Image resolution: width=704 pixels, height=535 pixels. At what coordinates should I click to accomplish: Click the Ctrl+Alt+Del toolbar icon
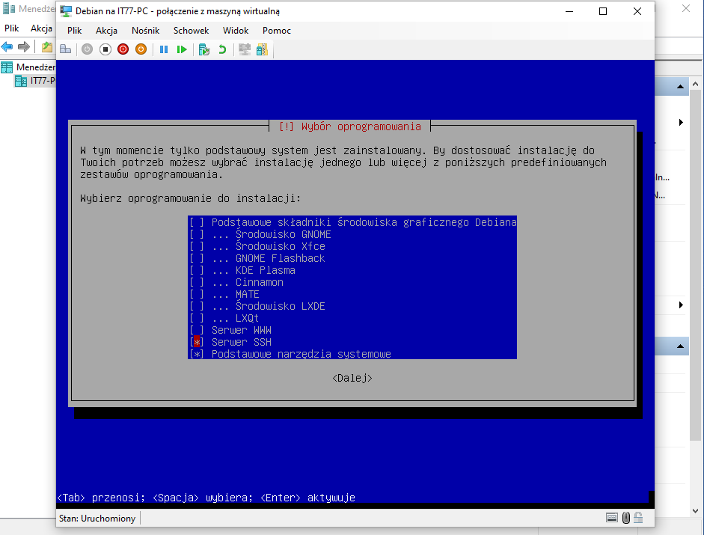point(66,49)
